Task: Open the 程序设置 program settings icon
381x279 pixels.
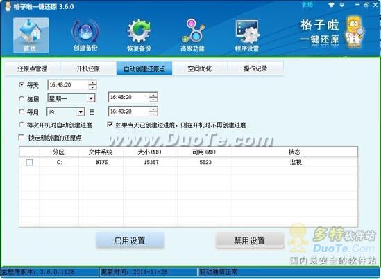Action: point(246,35)
